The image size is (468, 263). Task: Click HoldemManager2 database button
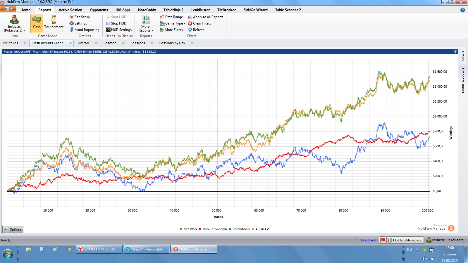click(405, 240)
